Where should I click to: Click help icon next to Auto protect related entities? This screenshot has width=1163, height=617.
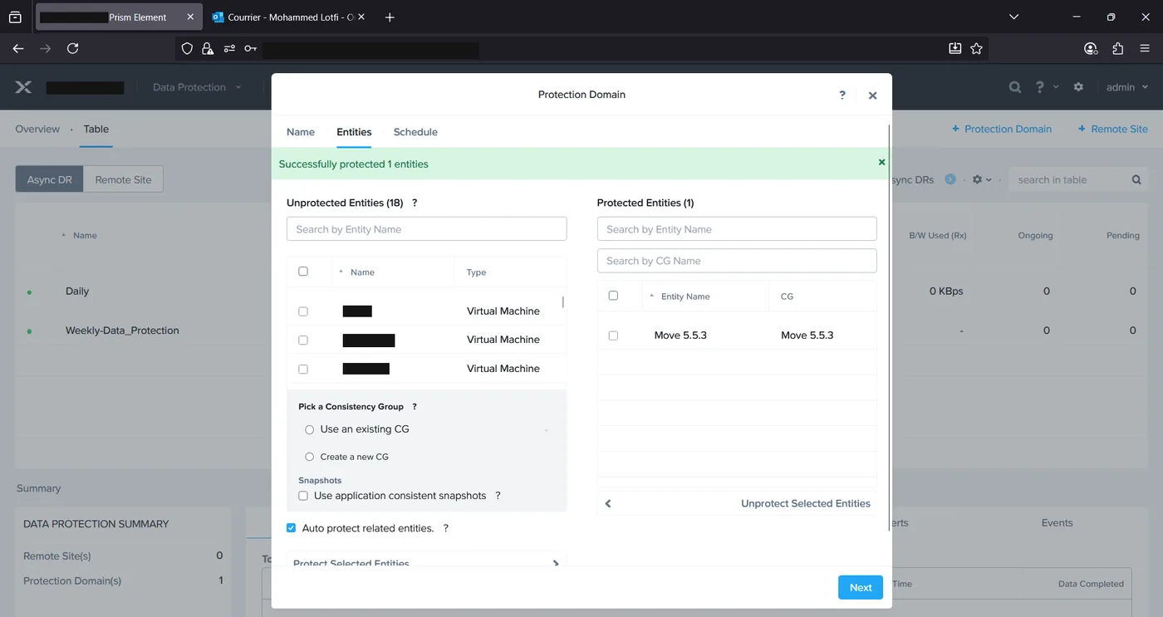pos(446,528)
